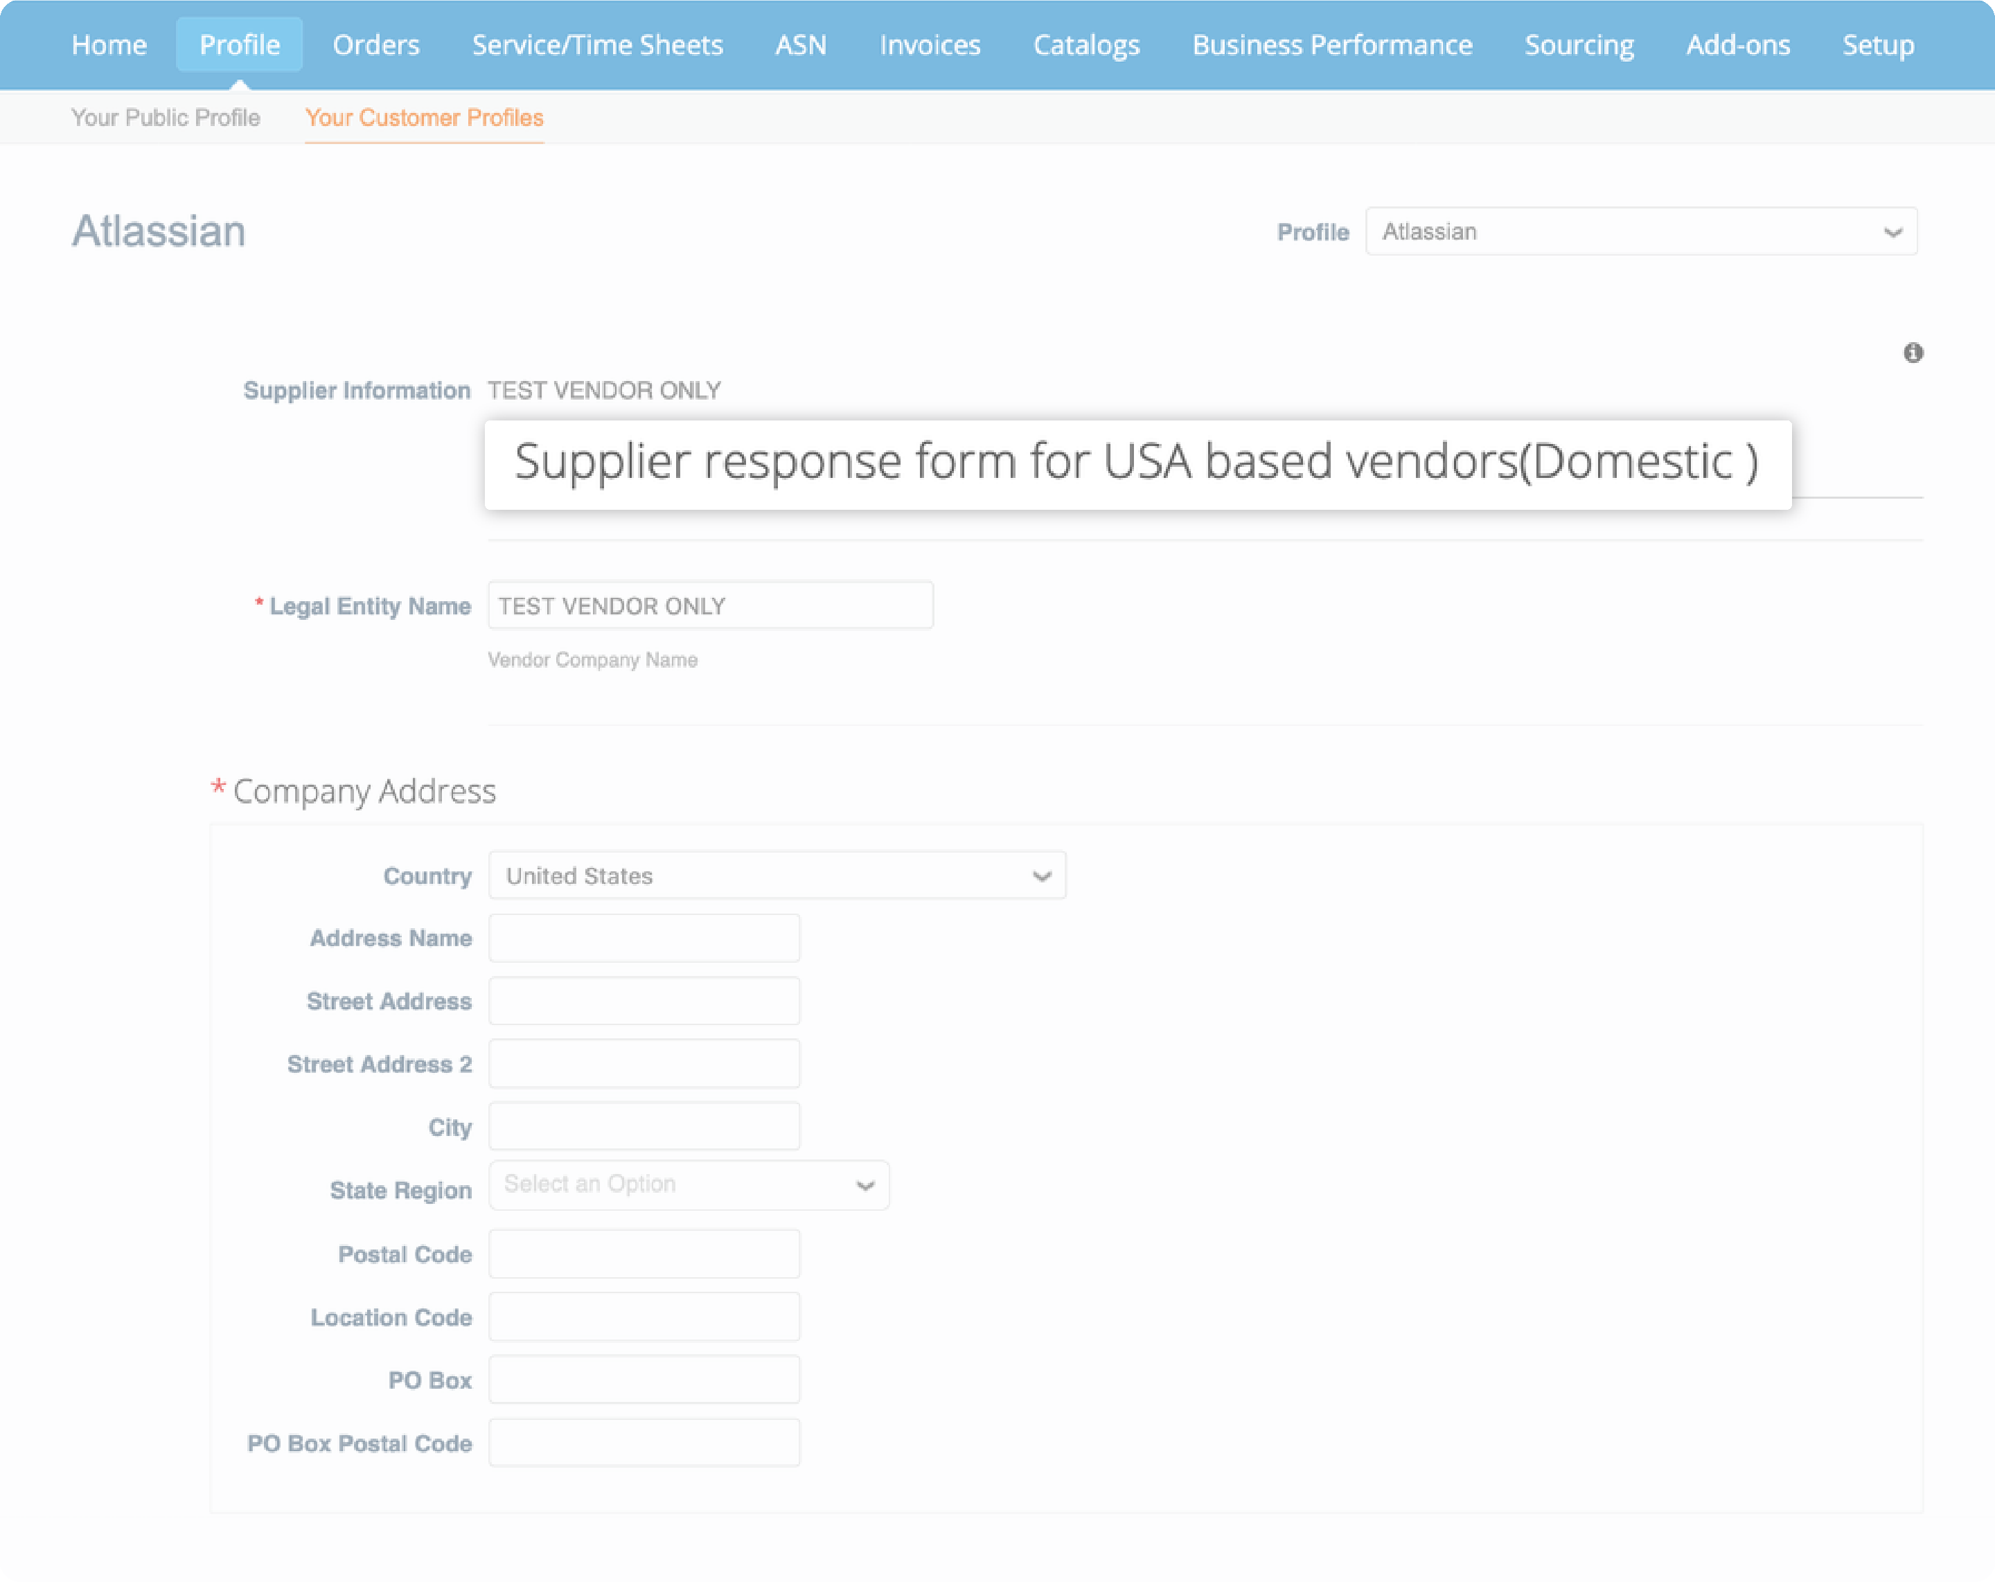The image size is (1995, 1582).
Task: Open the Home tab
Action: click(x=109, y=44)
